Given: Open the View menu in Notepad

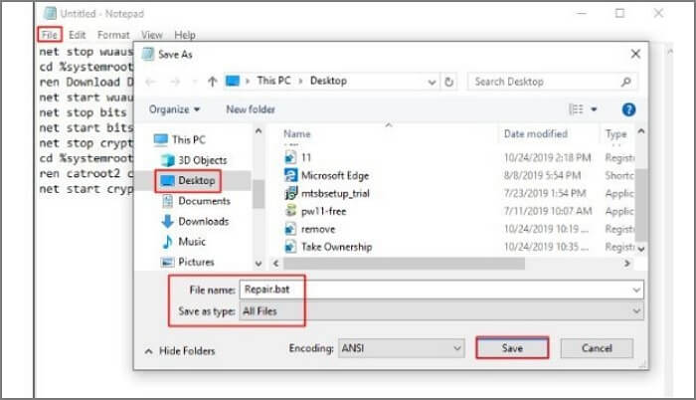Looking at the screenshot, I should (x=152, y=35).
